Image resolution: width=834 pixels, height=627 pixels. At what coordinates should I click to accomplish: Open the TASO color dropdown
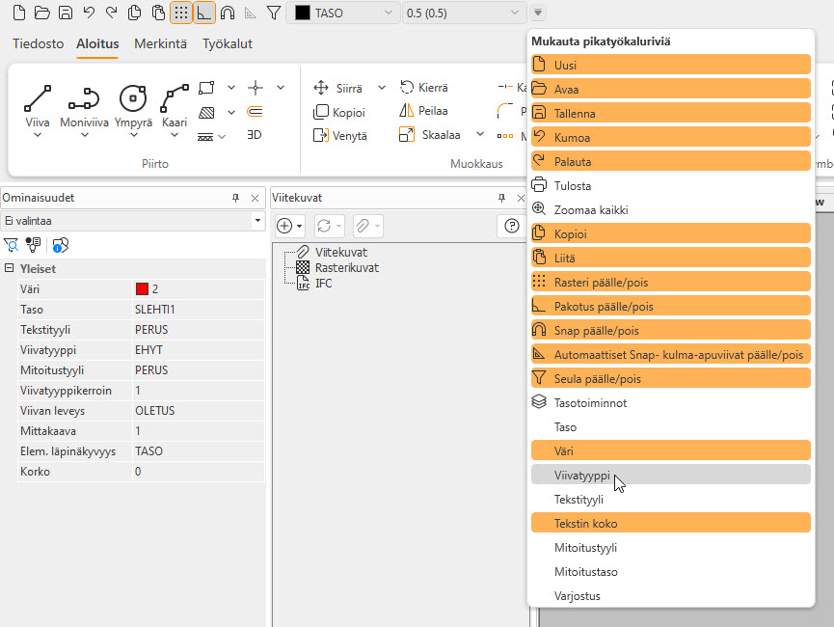tap(343, 13)
